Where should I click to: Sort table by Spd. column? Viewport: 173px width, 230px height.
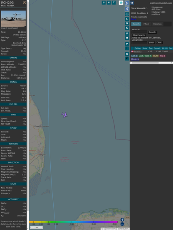coord(171,48)
